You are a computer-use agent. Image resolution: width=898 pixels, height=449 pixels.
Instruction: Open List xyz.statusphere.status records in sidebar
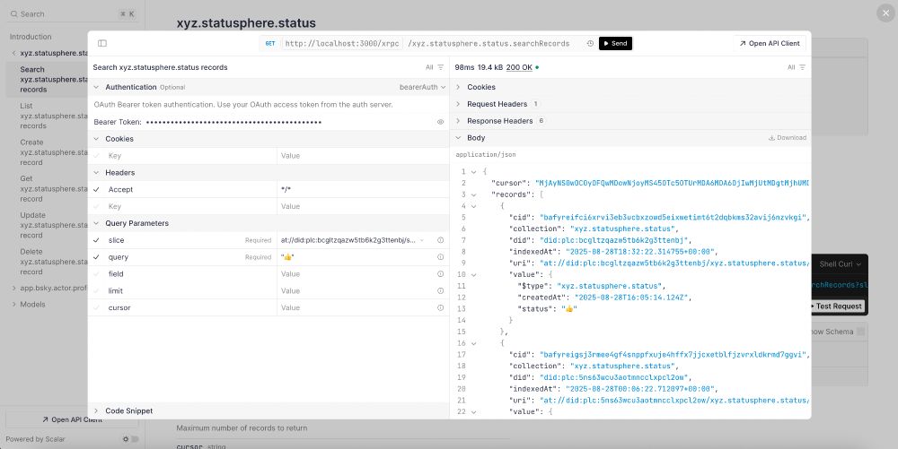click(54, 116)
